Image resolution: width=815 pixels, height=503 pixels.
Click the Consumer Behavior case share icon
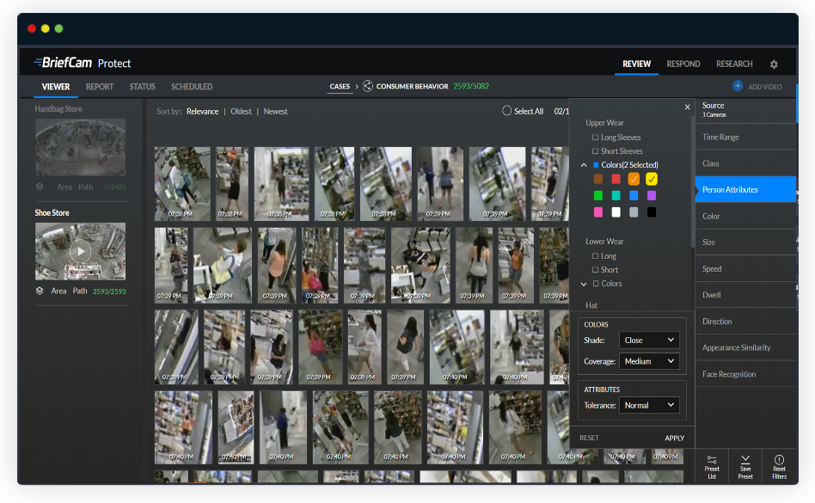pyautogui.click(x=368, y=86)
